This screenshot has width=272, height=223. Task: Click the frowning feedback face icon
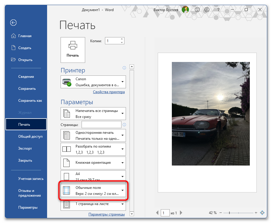point(207,10)
